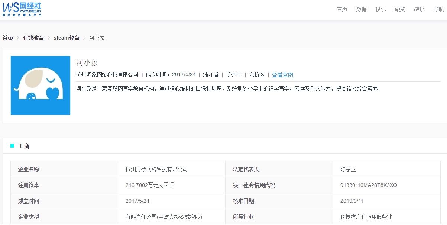Image resolution: width=447 pixels, height=225 pixels.
Task: Click the company description paragraph
Action: [x=229, y=88]
